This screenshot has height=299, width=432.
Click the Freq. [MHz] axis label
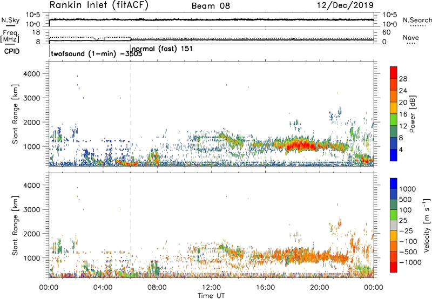10,37
